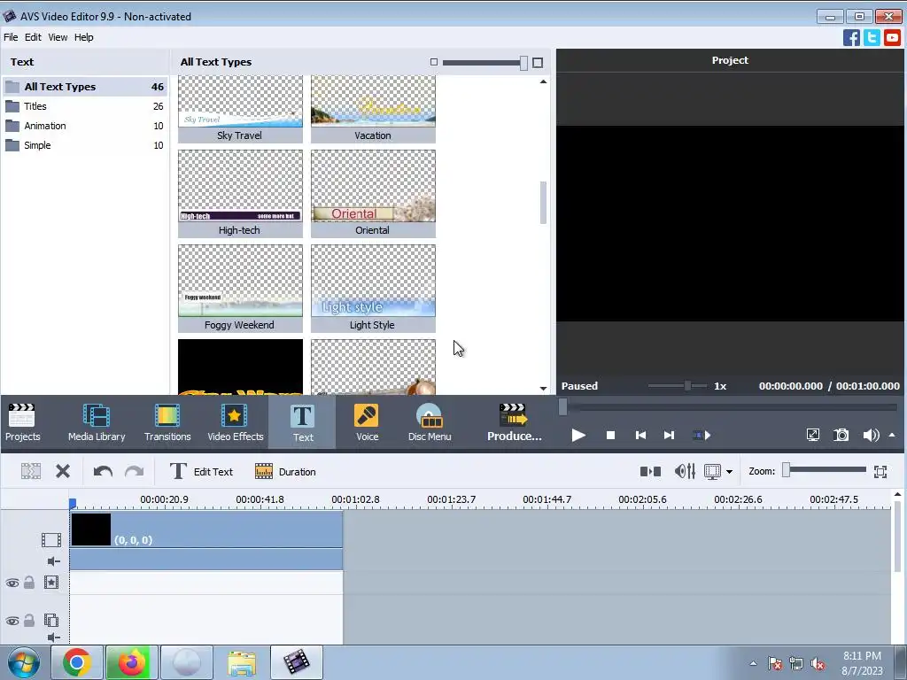Redo the last undone action
This screenshot has width=907, height=680.
click(x=135, y=471)
